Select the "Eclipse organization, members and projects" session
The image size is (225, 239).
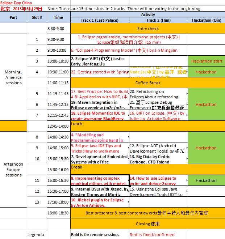(129, 39)
